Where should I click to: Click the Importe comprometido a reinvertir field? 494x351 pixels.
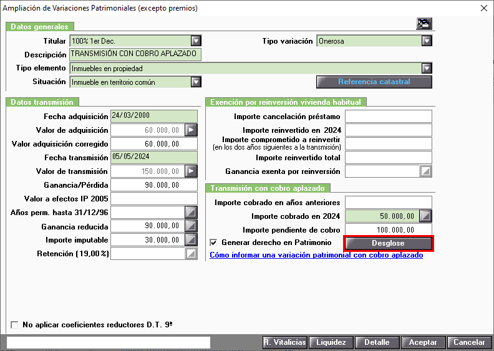pyautogui.click(x=389, y=143)
